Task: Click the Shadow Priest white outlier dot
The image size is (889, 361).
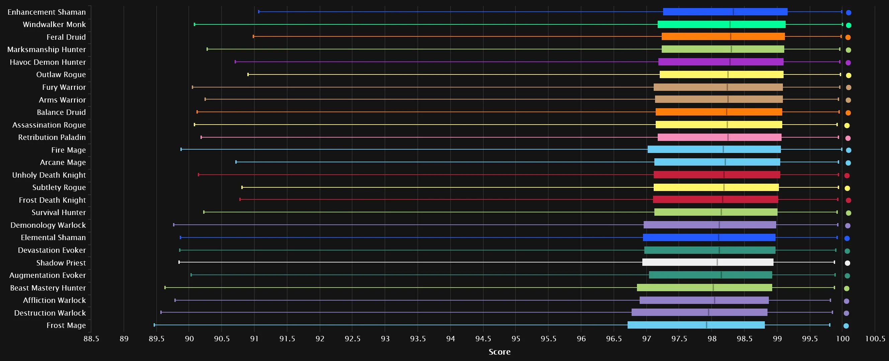Action: coord(847,263)
